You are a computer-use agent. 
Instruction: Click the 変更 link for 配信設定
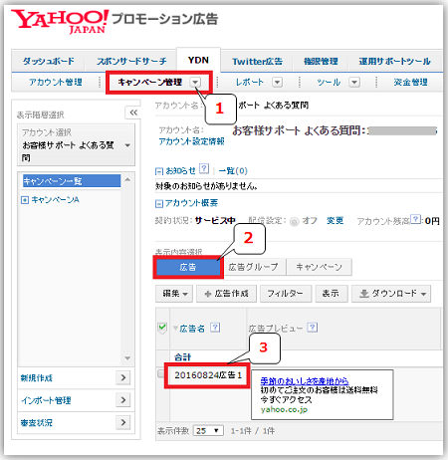point(335,221)
